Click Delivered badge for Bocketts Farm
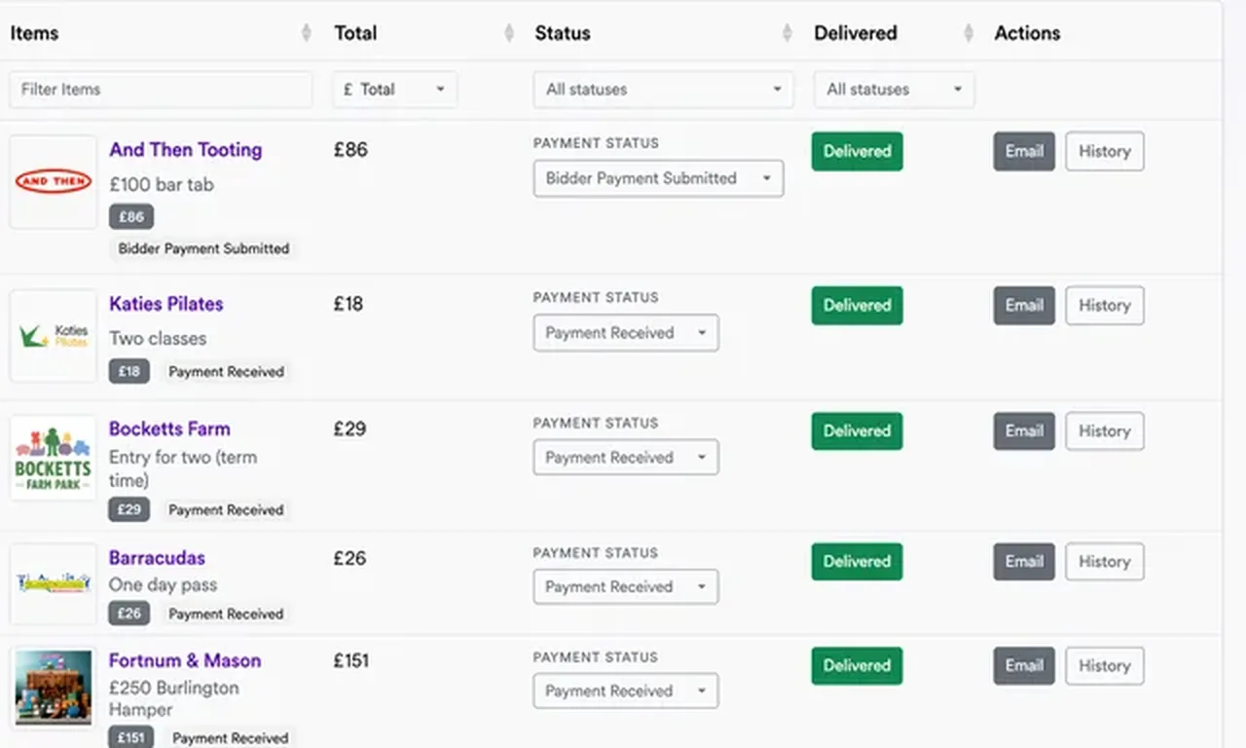This screenshot has width=1246, height=748. pos(858,431)
